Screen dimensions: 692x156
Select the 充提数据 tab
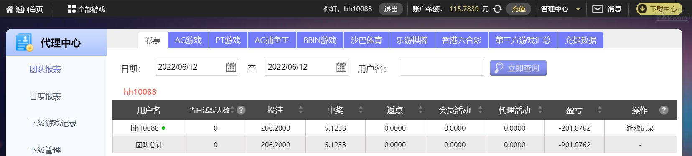pyautogui.click(x=581, y=40)
